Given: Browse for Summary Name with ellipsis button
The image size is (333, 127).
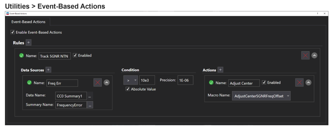Looking at the screenshot, I should (x=90, y=105).
